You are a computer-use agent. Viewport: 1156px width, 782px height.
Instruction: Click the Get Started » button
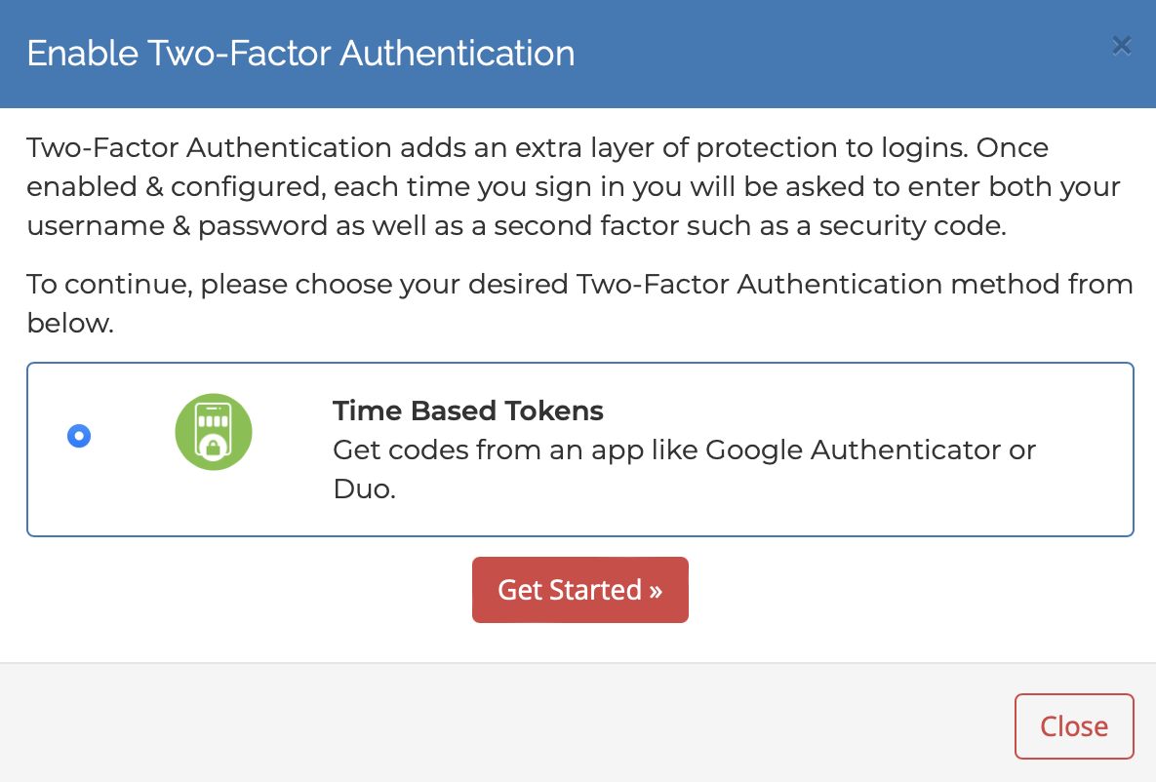[580, 590]
